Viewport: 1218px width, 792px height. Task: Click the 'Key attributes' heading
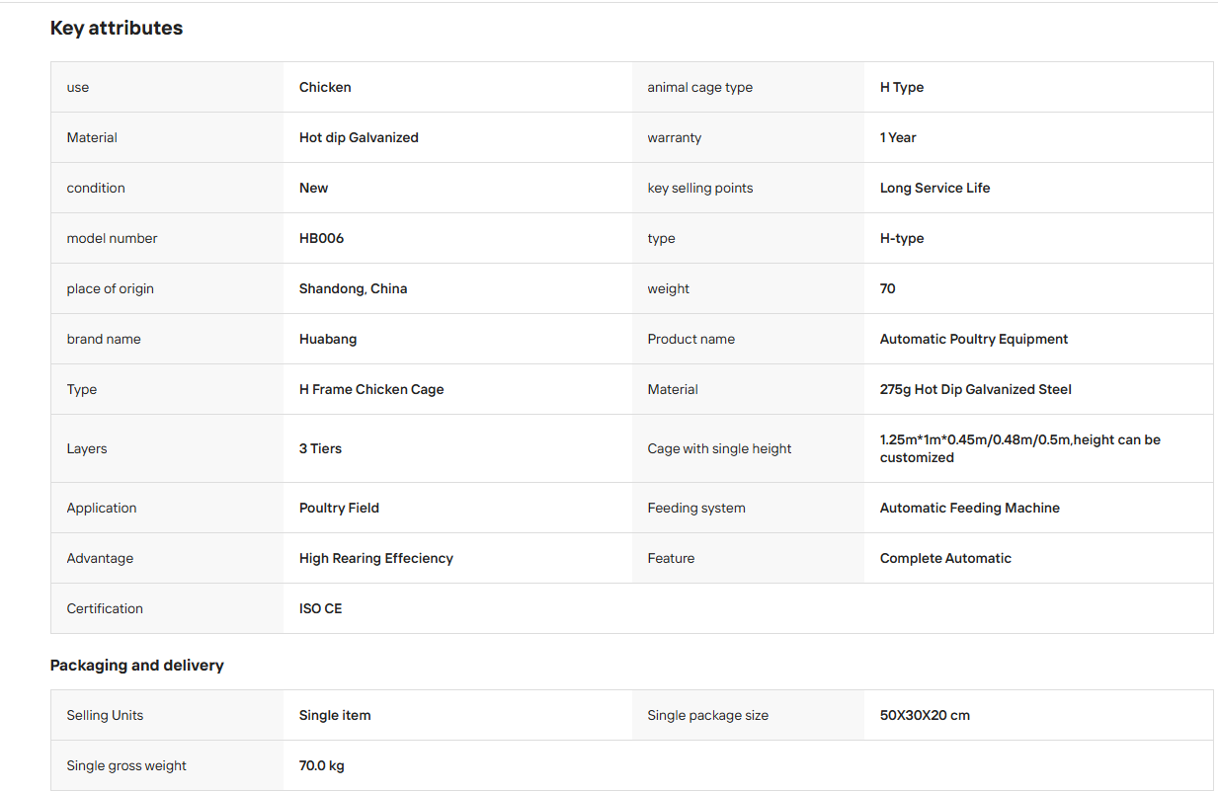117,28
